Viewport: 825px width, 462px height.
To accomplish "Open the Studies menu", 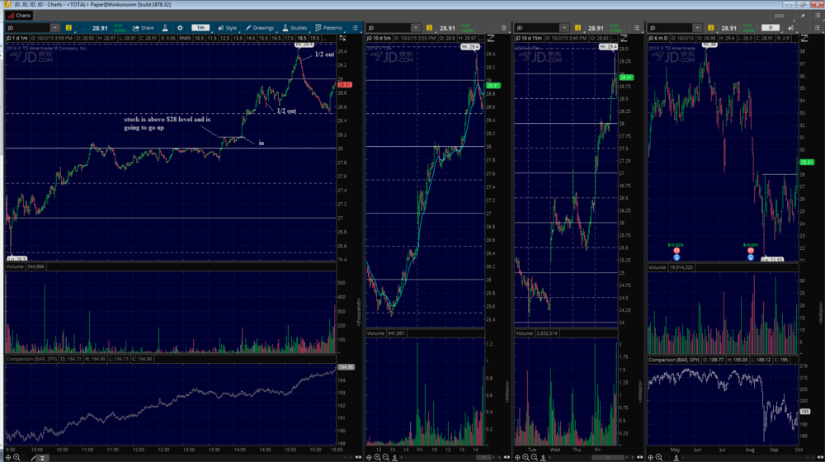I will (x=295, y=28).
